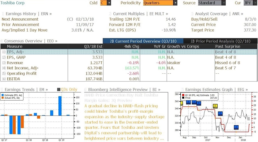Screen dimensions: 258x142
Task: Click the Source Standard field
Action: [210, 3]
